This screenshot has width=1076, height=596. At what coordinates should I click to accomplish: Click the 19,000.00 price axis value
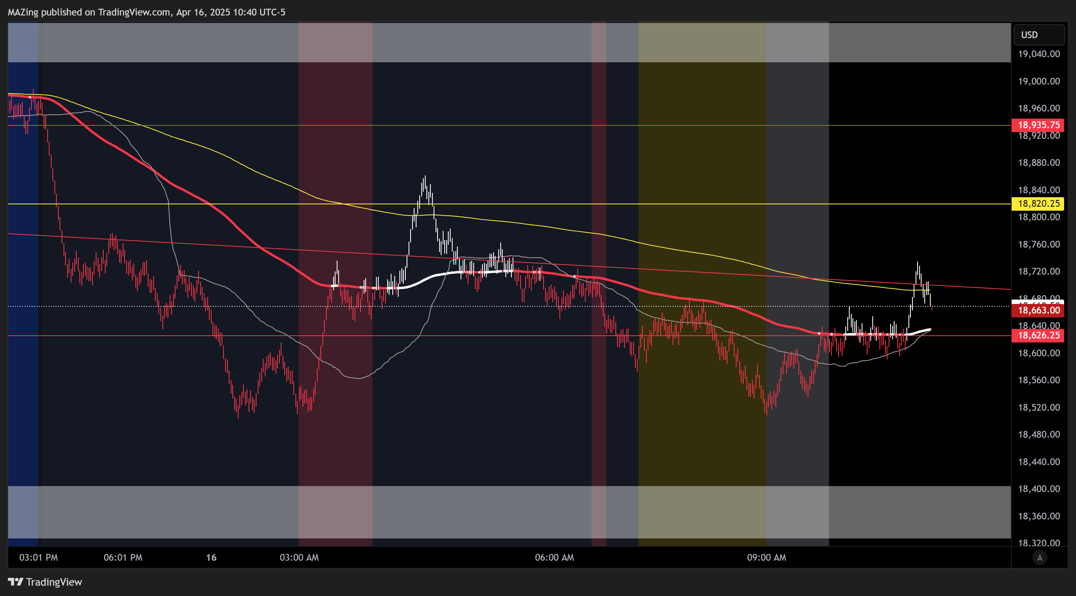click(x=1039, y=81)
